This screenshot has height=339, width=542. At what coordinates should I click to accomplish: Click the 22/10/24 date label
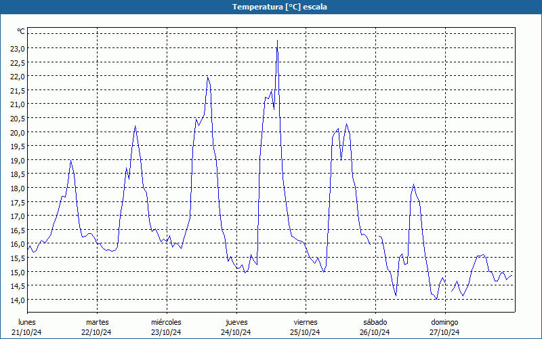click(x=96, y=332)
